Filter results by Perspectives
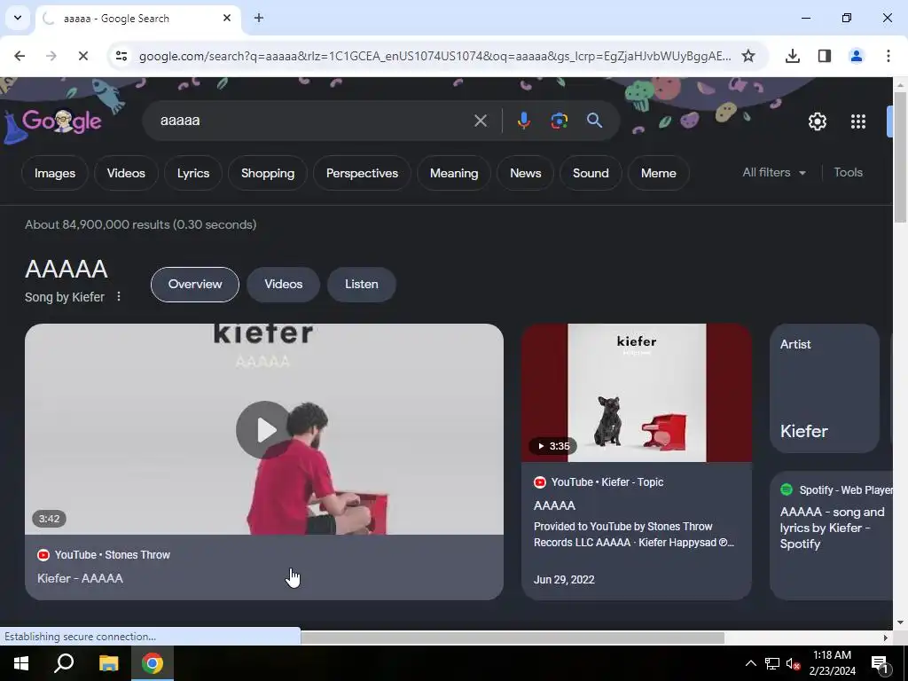 (362, 173)
